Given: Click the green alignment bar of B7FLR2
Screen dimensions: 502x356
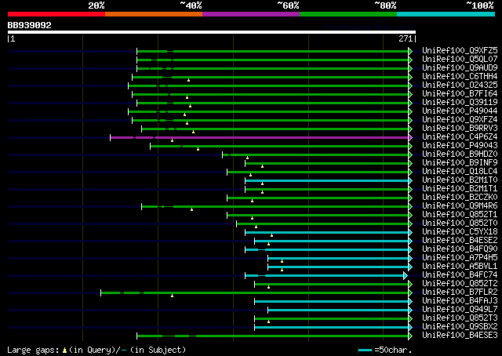Looking at the screenshot, I should pos(254,293).
